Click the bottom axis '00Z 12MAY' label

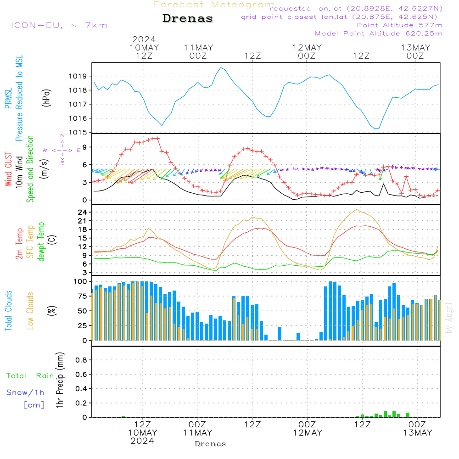coord(308,429)
